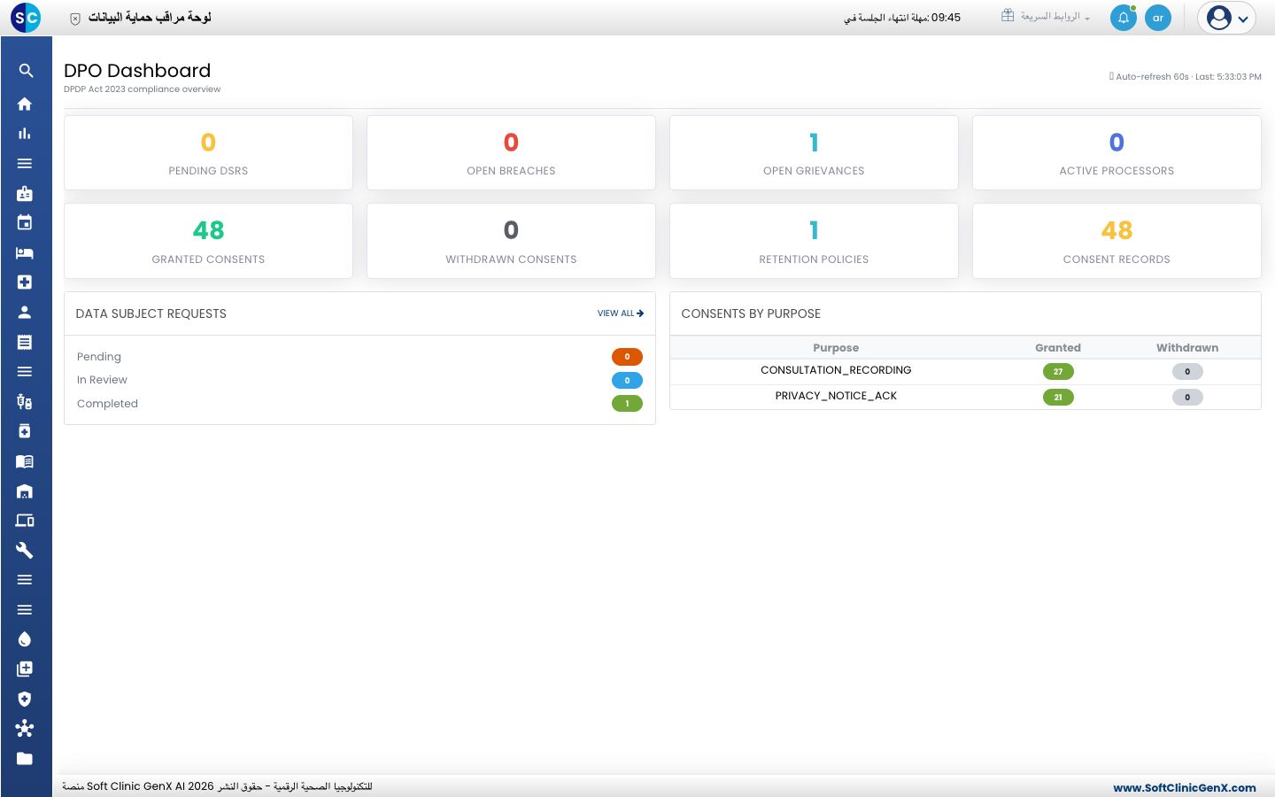The image size is (1275, 797).
Task: Select the PRIVACY_NOTICE_ACK purpose cell
Action: (836, 396)
